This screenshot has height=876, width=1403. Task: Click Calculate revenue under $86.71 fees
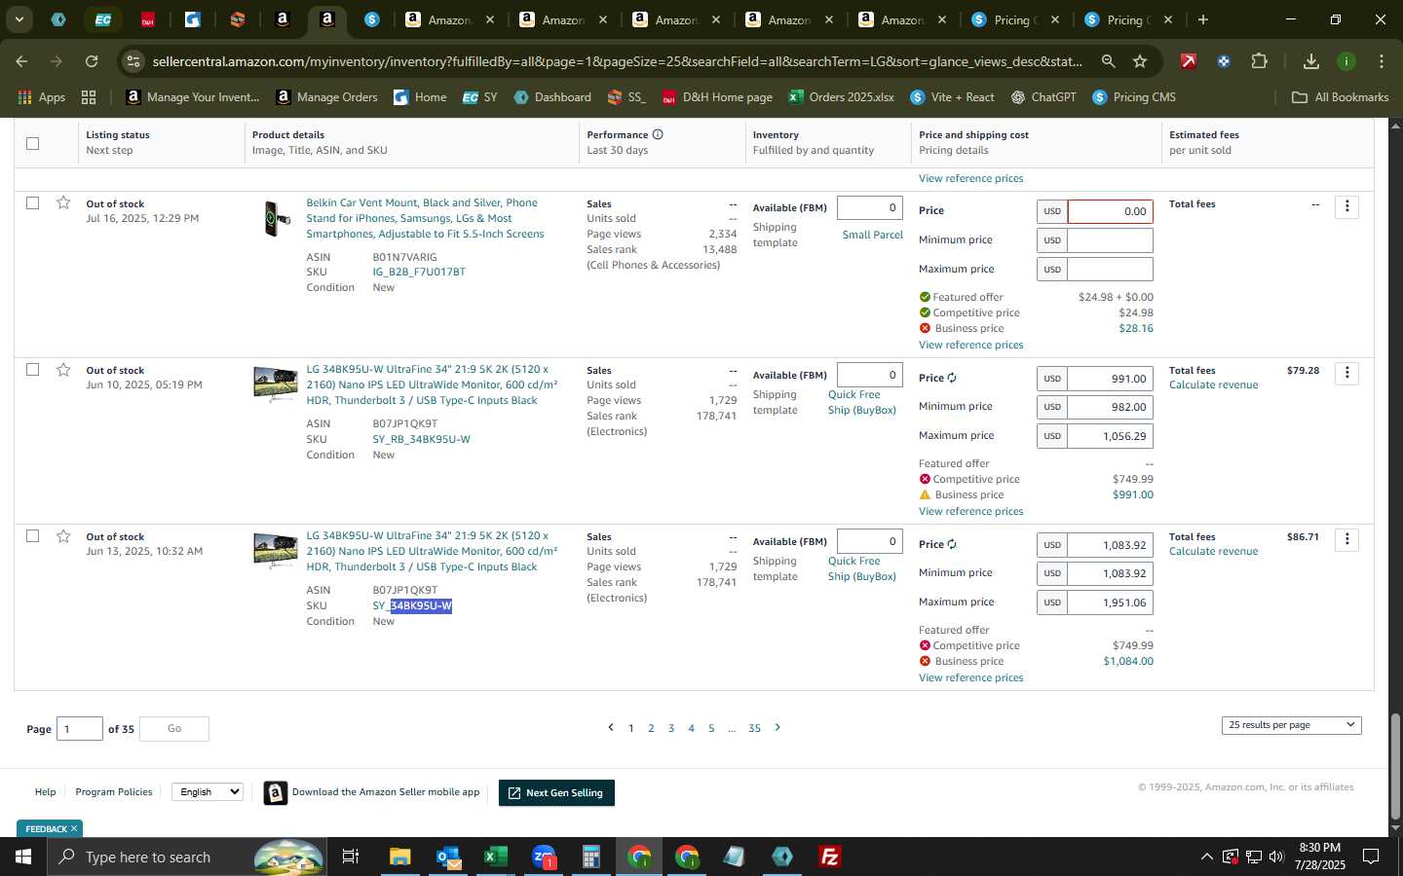click(1213, 551)
